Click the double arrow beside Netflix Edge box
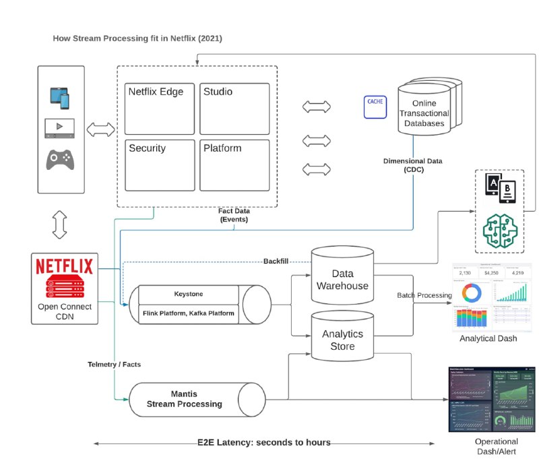This screenshot has height=461, width=539. [x=100, y=129]
